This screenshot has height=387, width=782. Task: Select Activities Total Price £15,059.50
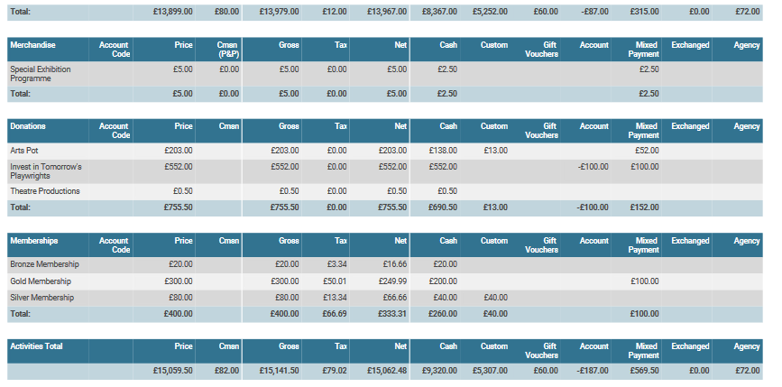click(x=172, y=371)
